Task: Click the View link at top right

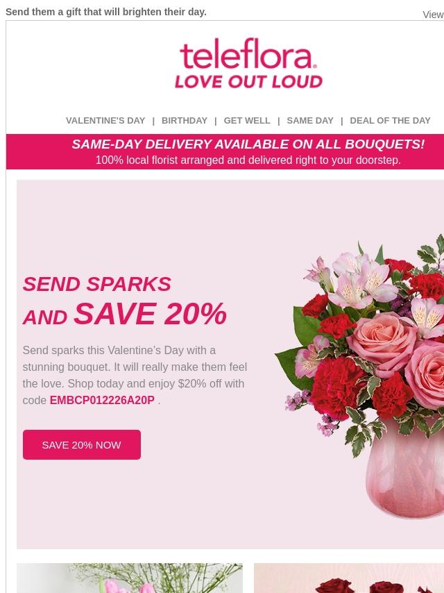Action: [433, 15]
